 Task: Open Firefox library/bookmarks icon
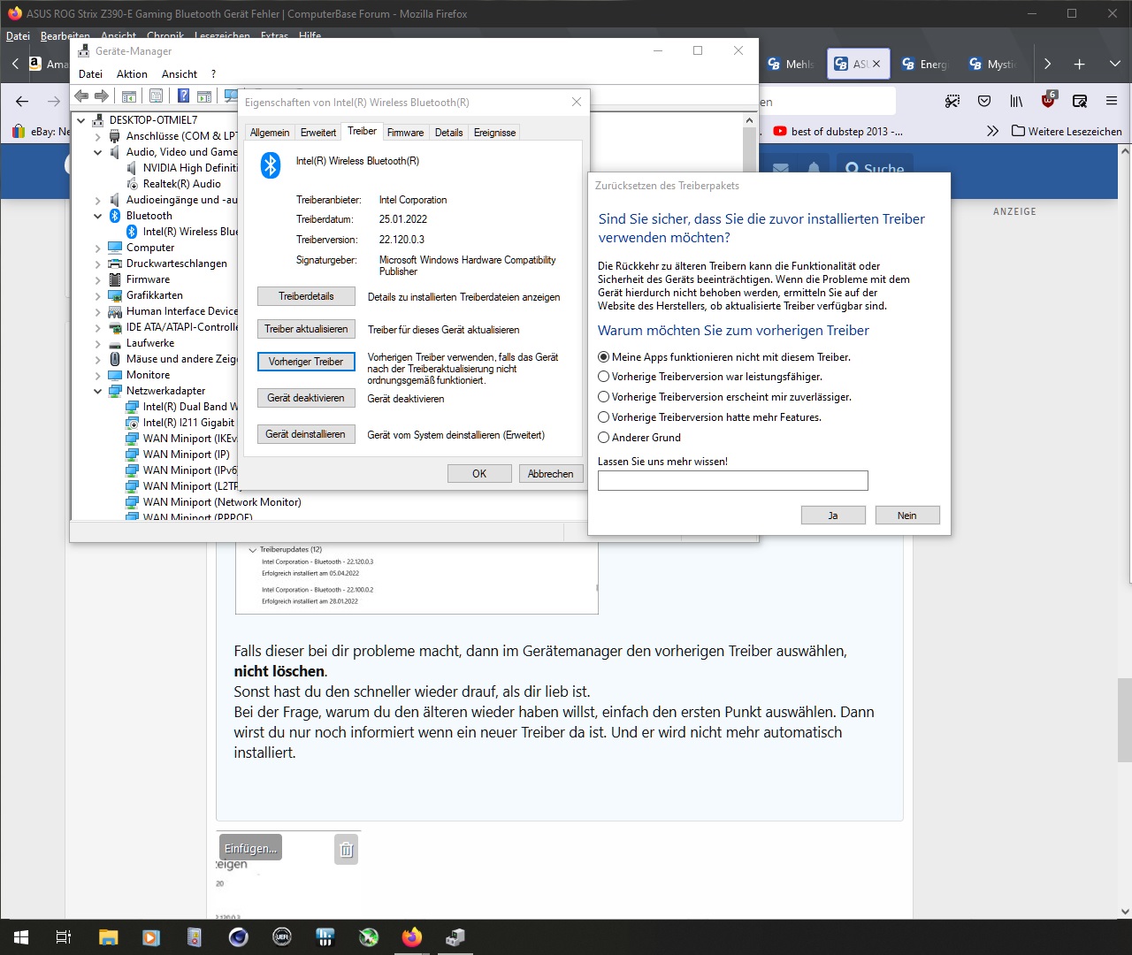point(1016,102)
